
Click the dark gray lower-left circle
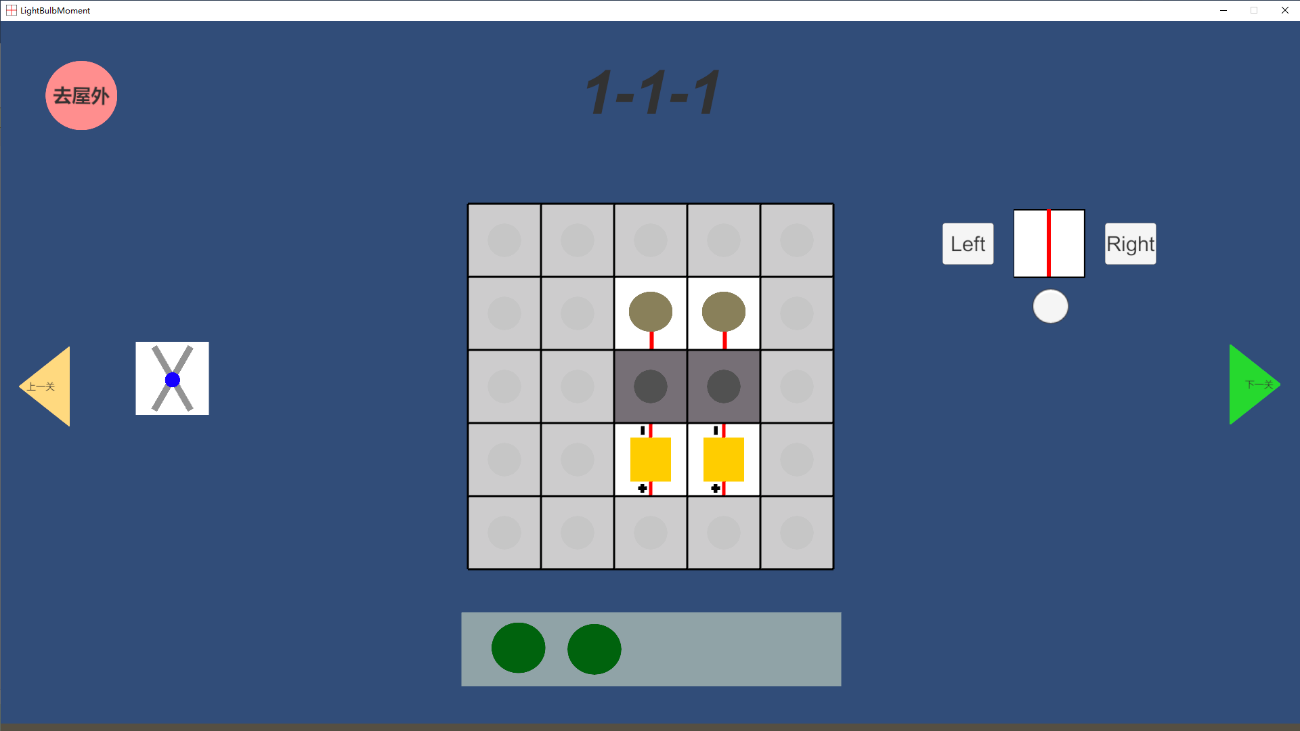pos(651,386)
